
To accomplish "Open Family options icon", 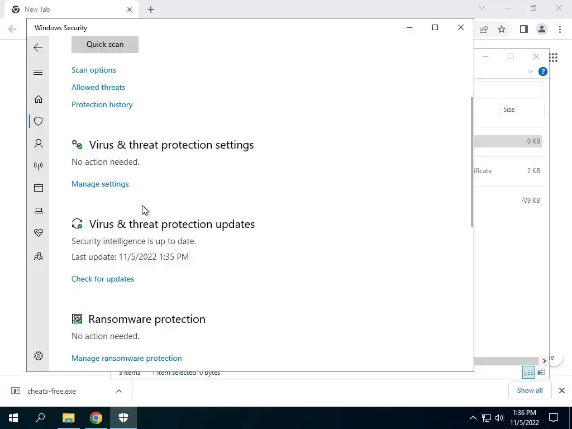I will pos(39,256).
